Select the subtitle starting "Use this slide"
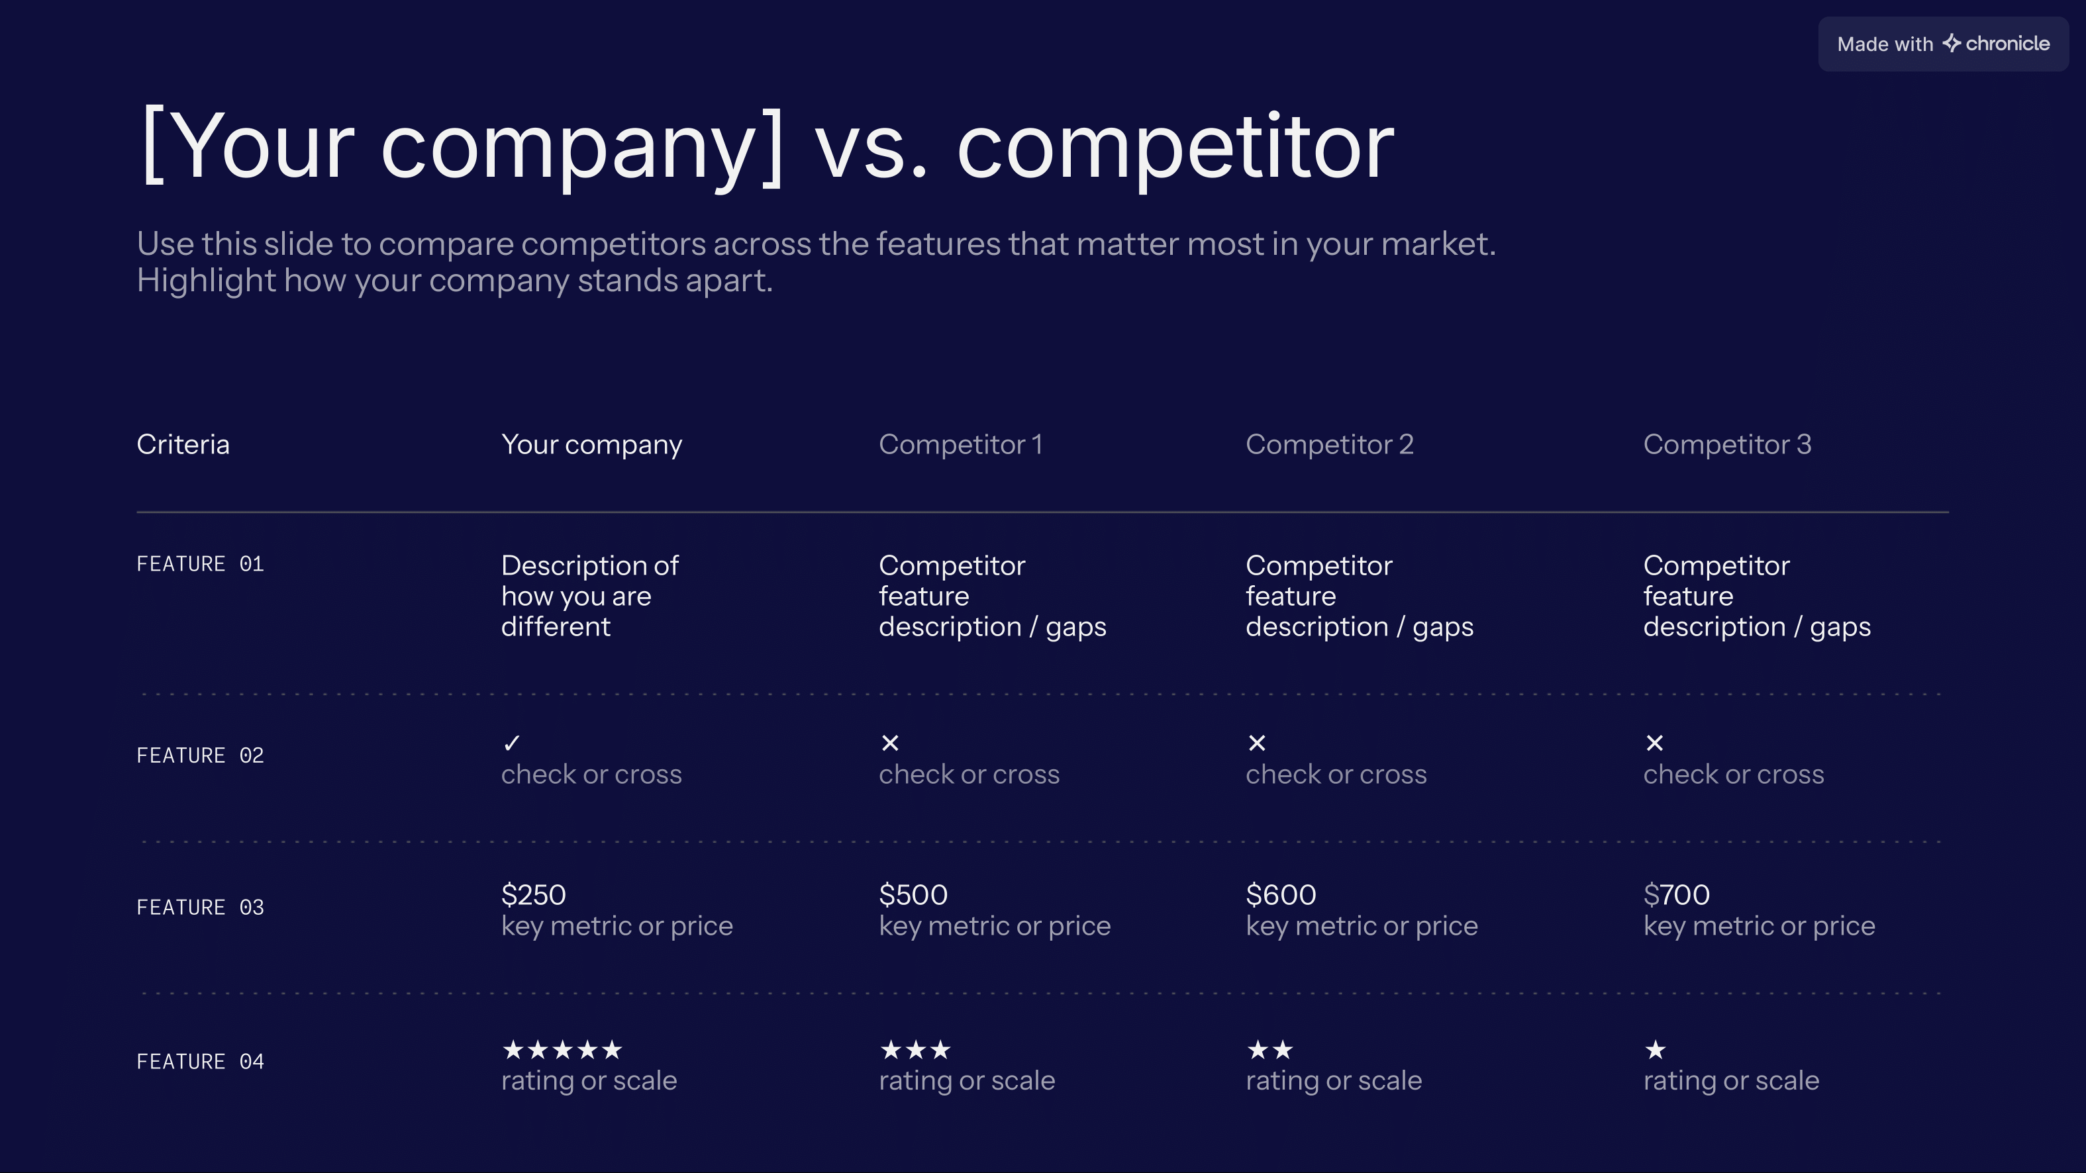2086x1173 pixels. click(x=815, y=261)
